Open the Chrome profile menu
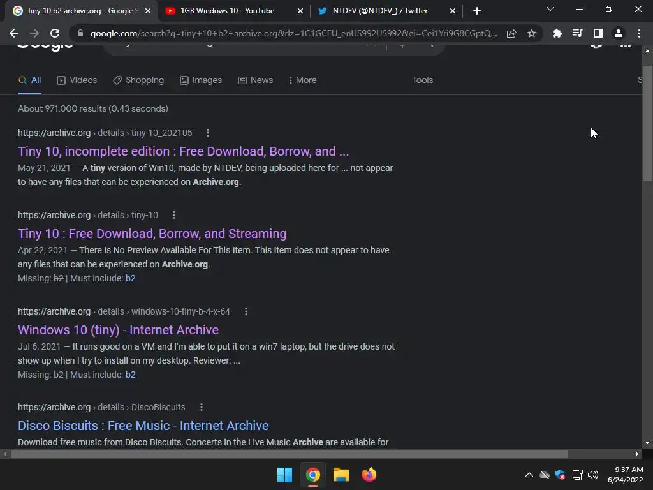 coord(619,33)
